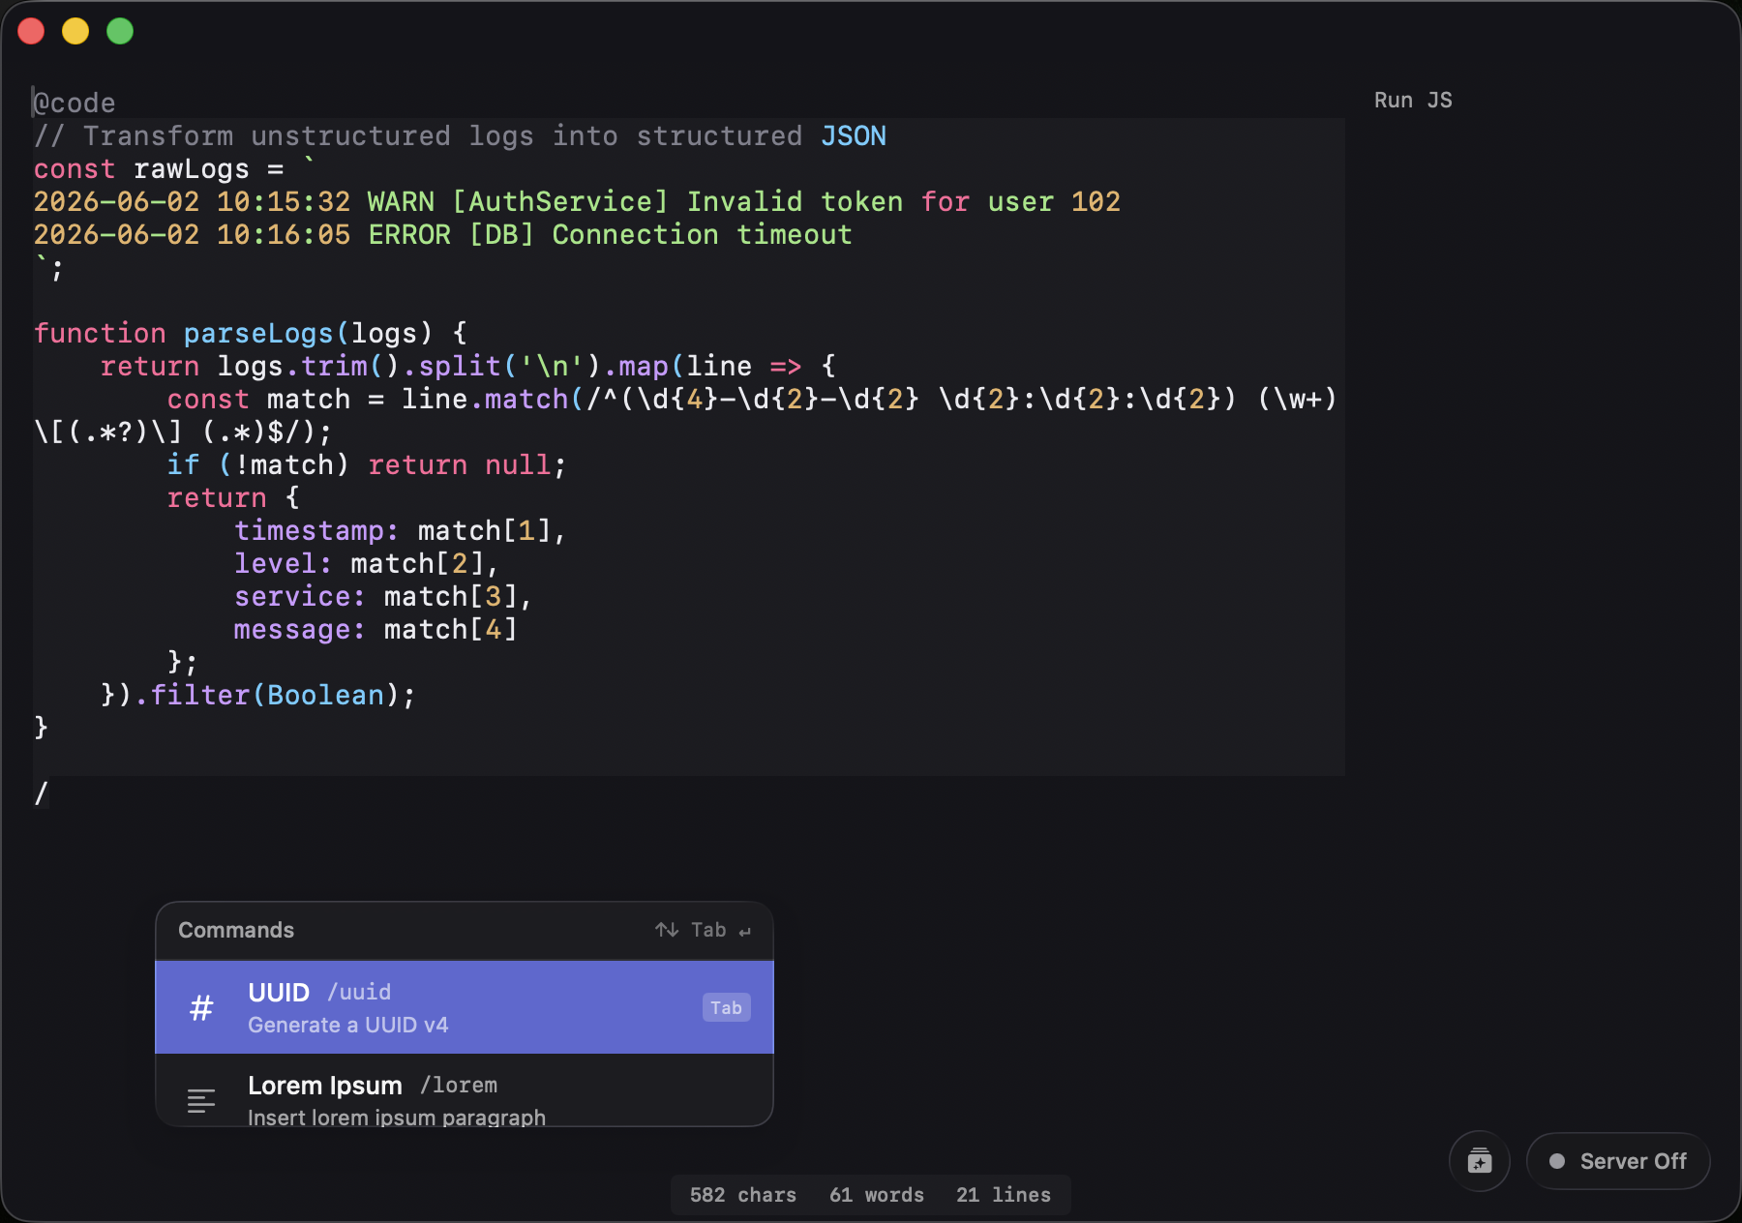
Task: Click the Run JS button
Action: pos(1413,101)
